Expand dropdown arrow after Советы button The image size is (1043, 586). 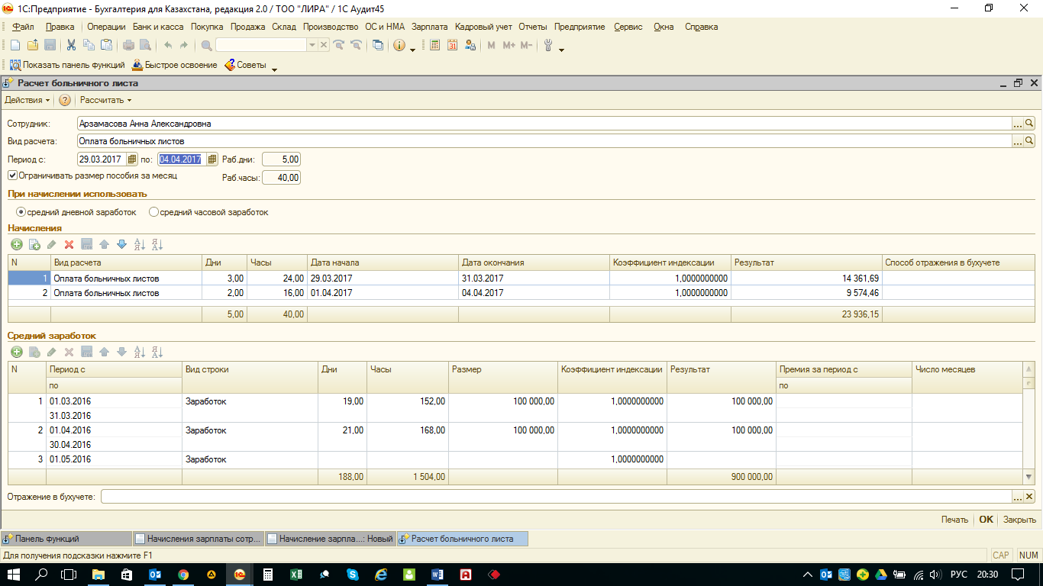[x=274, y=68]
